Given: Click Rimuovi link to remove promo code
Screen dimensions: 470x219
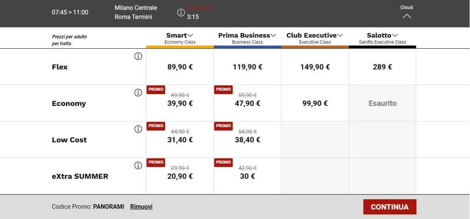Looking at the screenshot, I should (141, 207).
